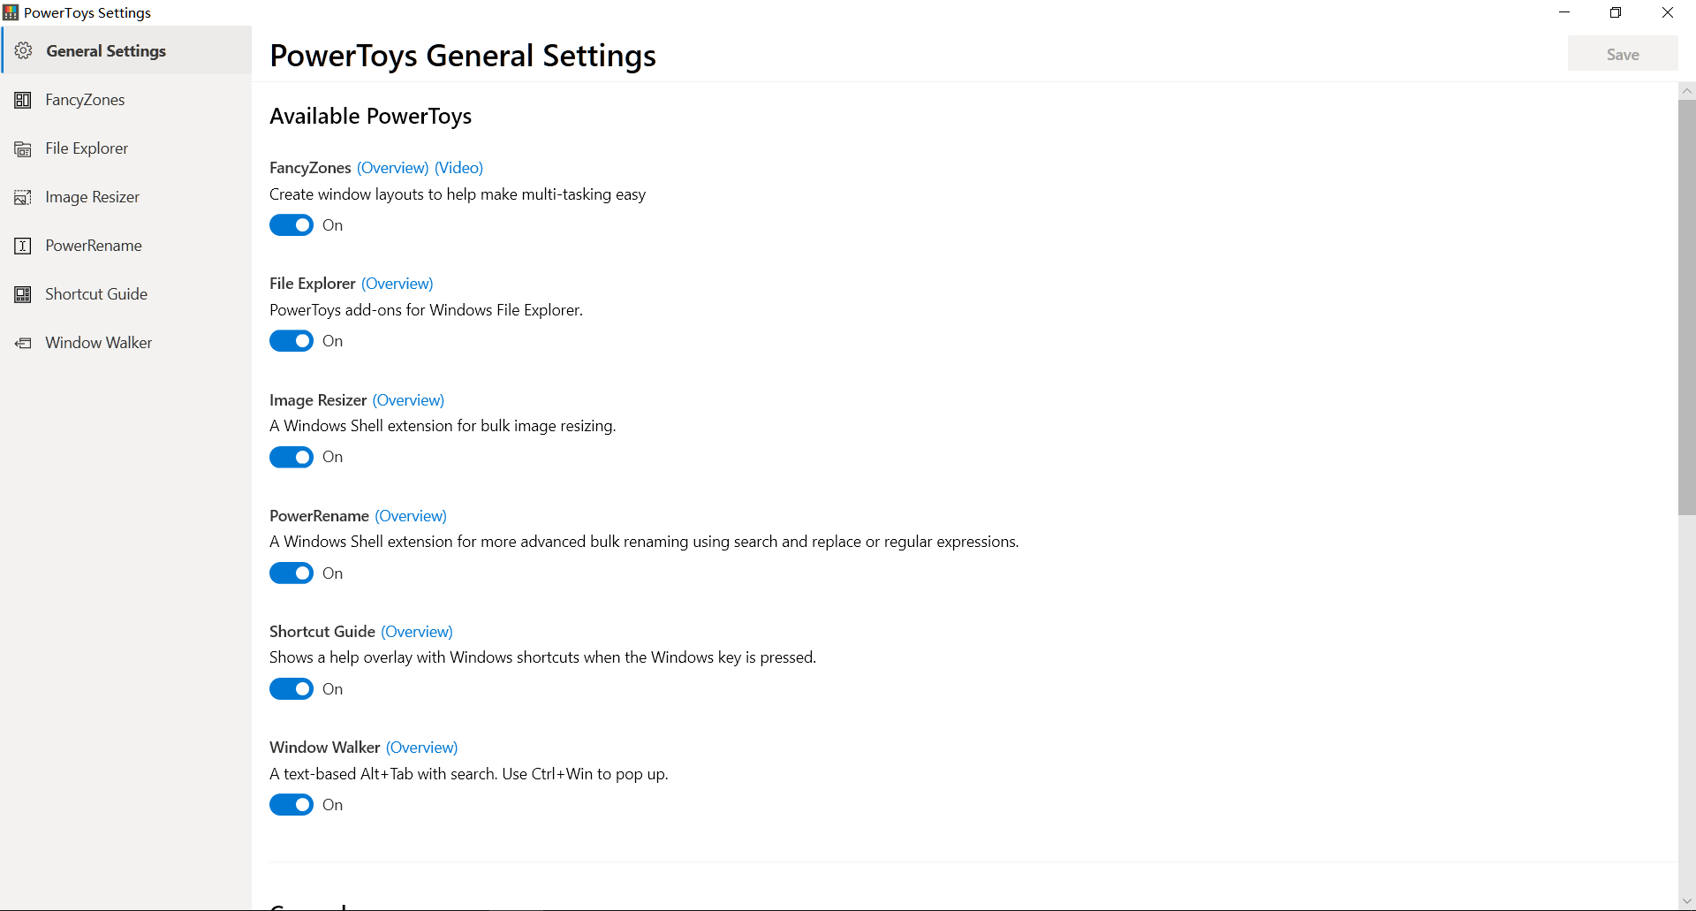Close the PowerToys Settings window
The width and height of the screenshot is (1696, 911).
coord(1668,12)
